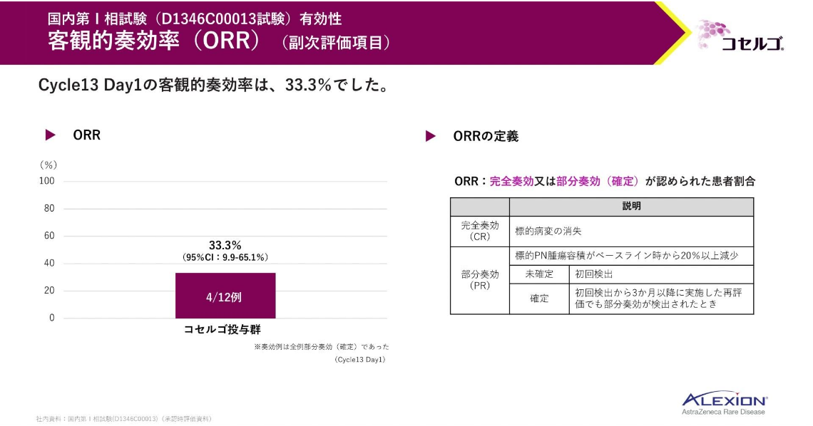Select the コセルゴ投与群 axis label
Viewport: 813px width, 426px height.
223,329
